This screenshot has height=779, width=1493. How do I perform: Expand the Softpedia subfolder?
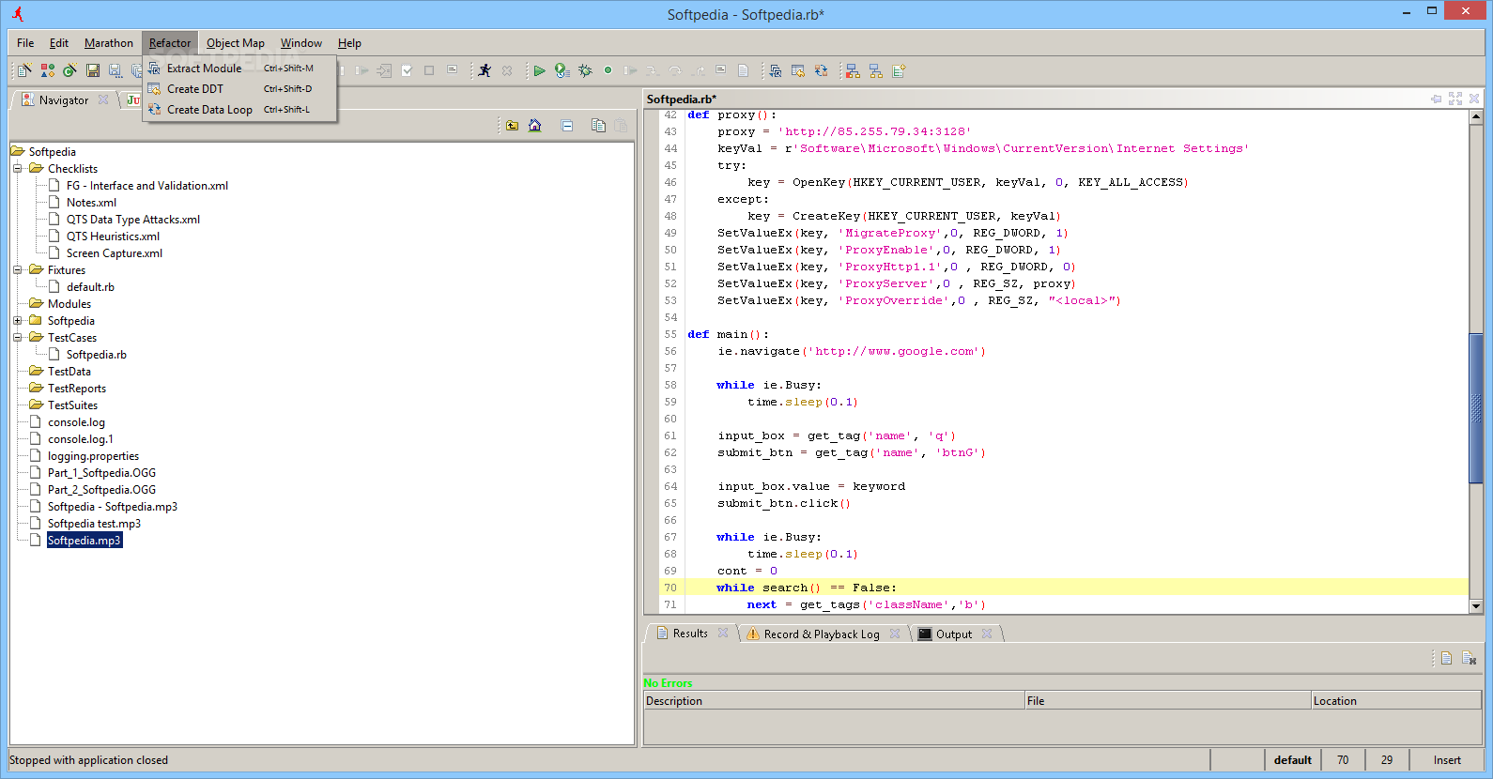click(17, 321)
